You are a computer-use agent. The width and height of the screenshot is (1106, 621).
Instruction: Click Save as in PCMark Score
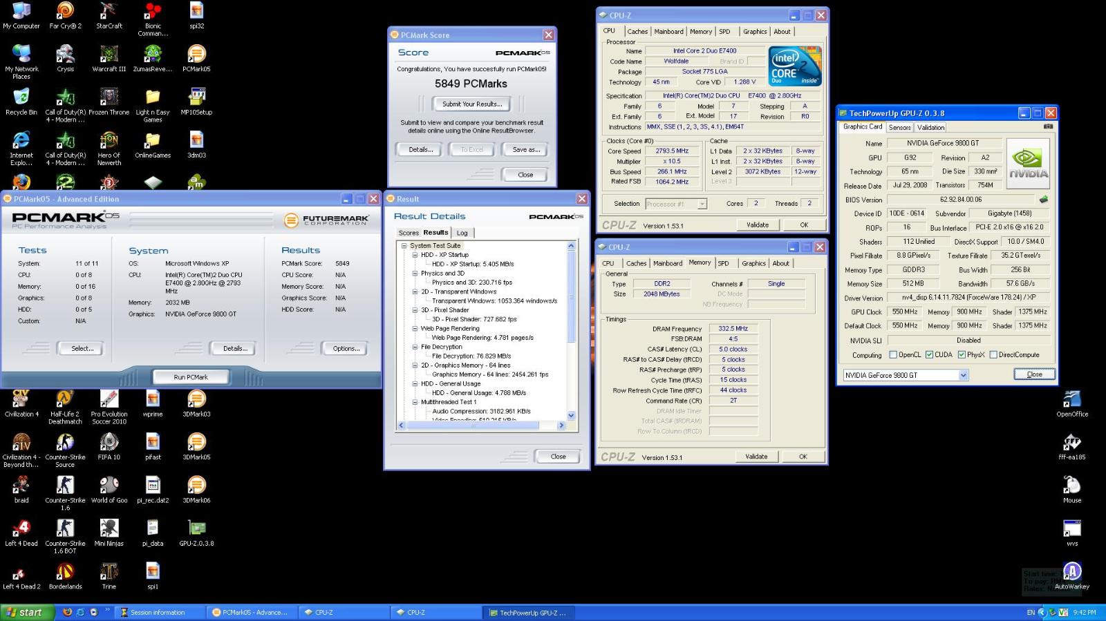point(526,149)
